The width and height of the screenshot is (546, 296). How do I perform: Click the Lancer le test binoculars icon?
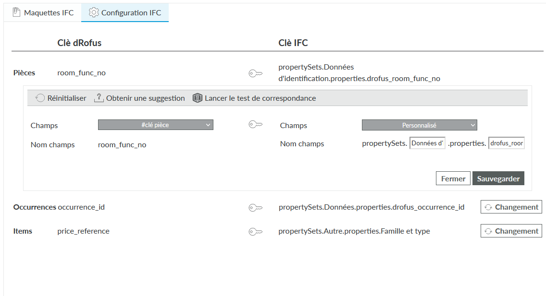pos(197,98)
